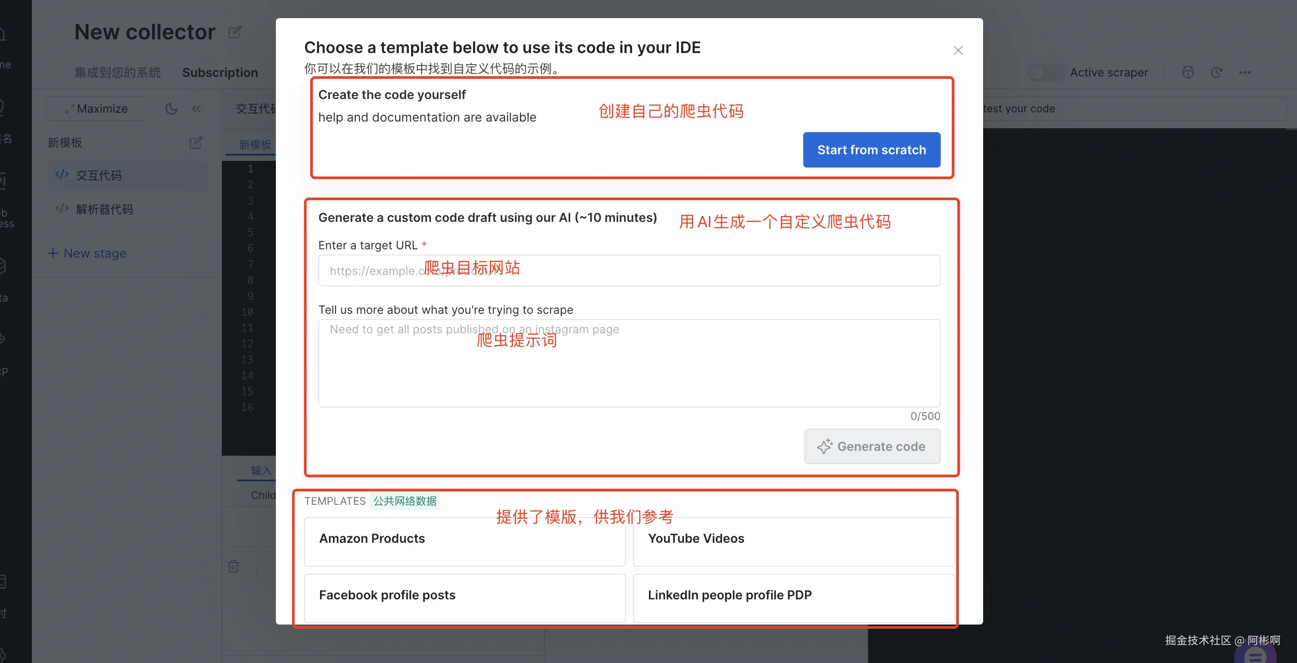Add a New stage

(87, 253)
